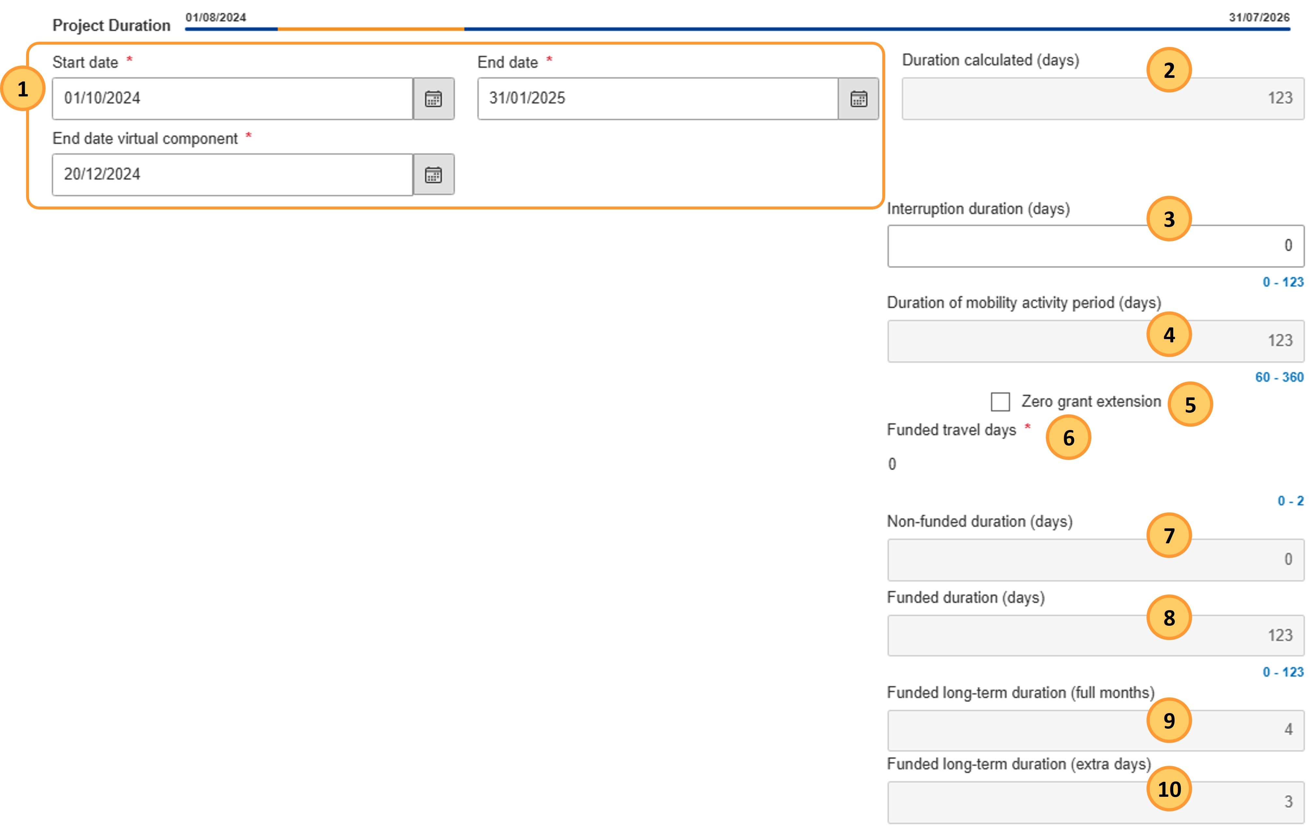This screenshot has height=830, width=1312.
Task: Open the Start date calendar picker
Action: (434, 99)
